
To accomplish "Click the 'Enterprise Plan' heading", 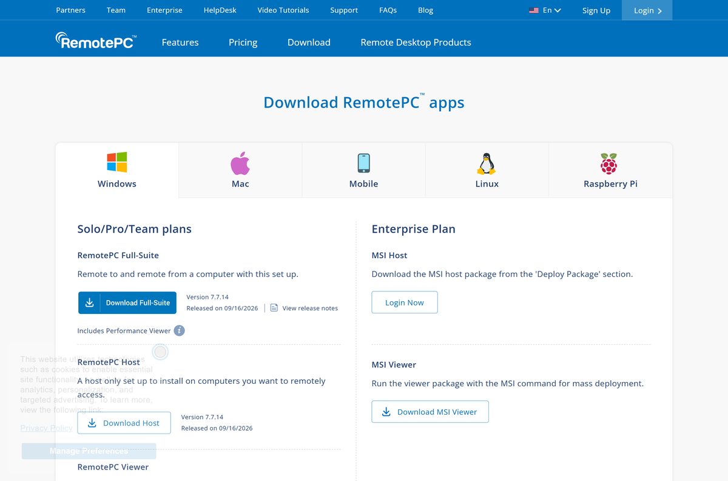I will [x=413, y=229].
